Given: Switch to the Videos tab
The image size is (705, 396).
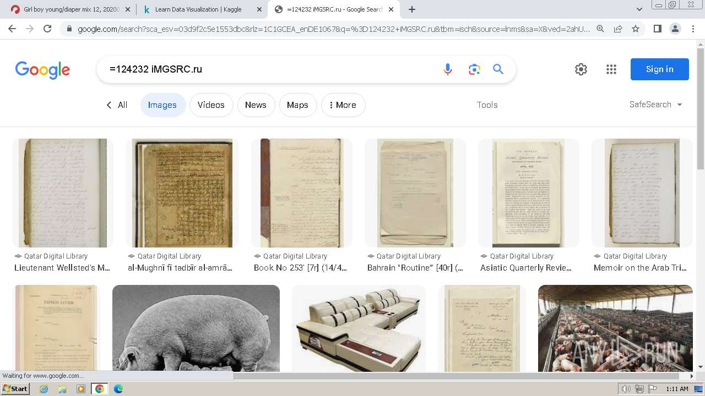Looking at the screenshot, I should tap(211, 105).
